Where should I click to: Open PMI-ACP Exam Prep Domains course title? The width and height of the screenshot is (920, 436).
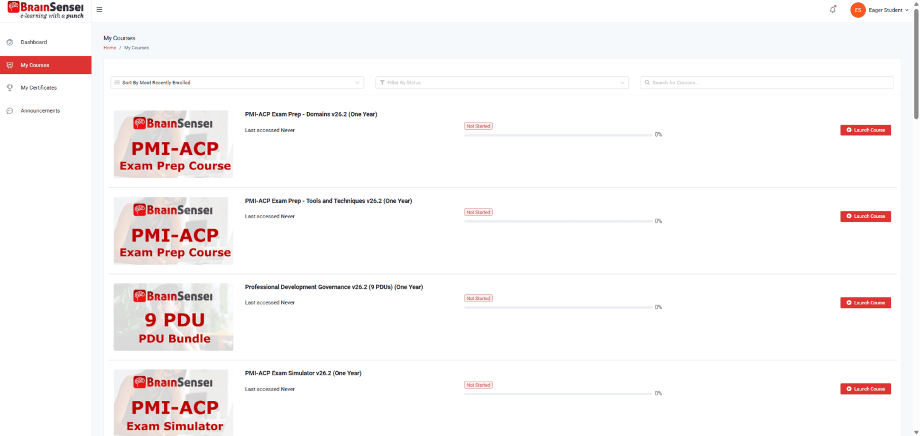click(x=311, y=114)
